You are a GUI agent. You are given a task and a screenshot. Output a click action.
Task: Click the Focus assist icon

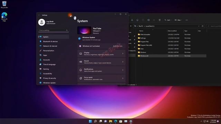(80, 78)
